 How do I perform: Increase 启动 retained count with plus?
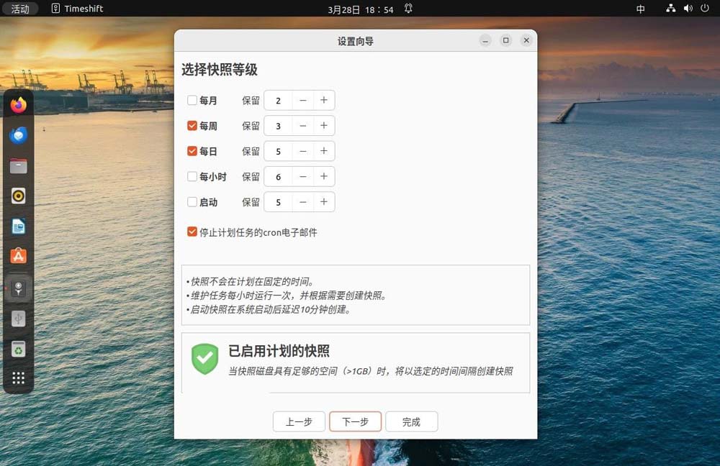pos(324,202)
